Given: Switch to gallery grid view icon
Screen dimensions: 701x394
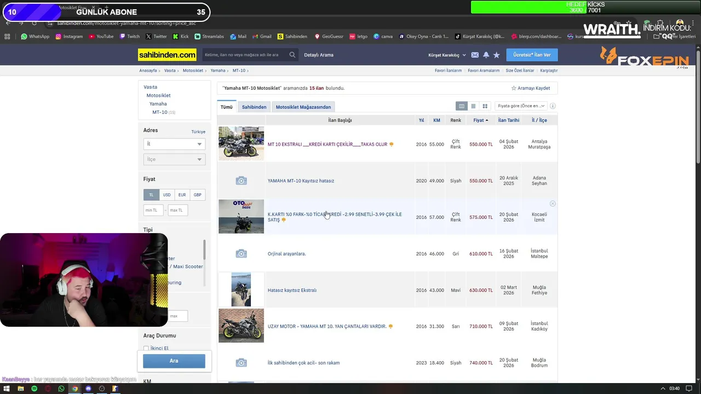Looking at the screenshot, I should pyautogui.click(x=485, y=106).
